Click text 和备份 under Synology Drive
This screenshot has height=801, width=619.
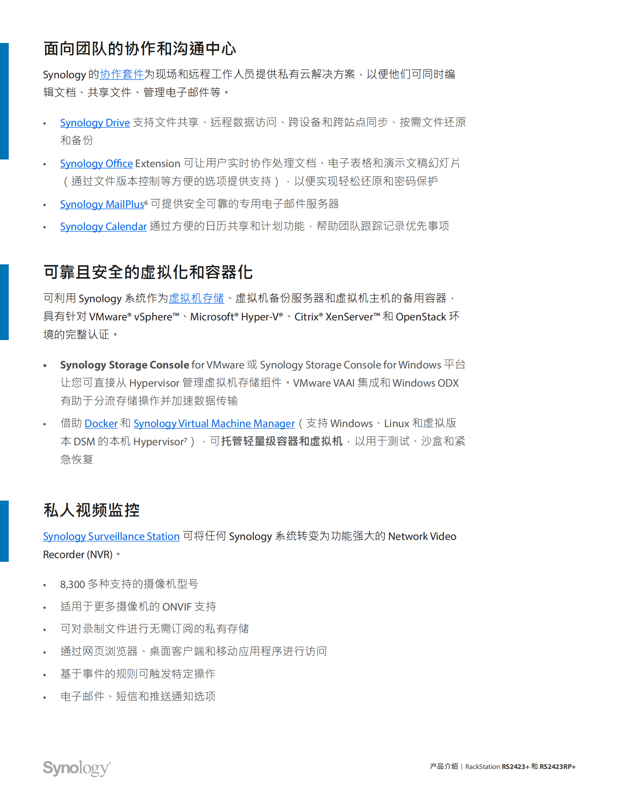tap(76, 141)
